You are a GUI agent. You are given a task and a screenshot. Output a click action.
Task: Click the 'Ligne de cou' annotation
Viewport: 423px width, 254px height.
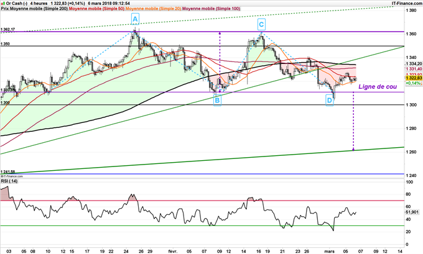(378, 87)
